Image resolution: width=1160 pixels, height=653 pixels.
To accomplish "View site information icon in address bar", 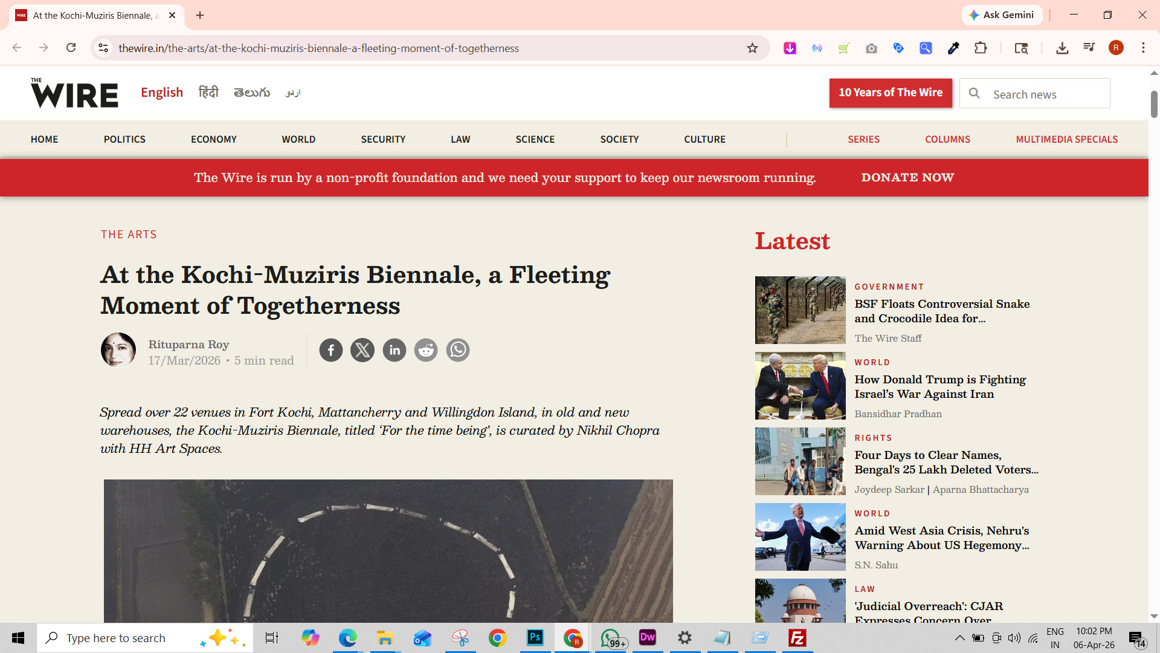I will tap(103, 48).
